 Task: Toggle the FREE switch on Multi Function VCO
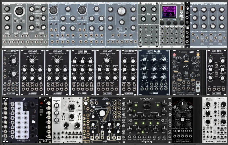pyautogui.click(x=21, y=21)
